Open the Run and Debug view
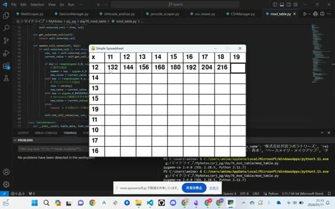The image size is (335, 209). 6,53
